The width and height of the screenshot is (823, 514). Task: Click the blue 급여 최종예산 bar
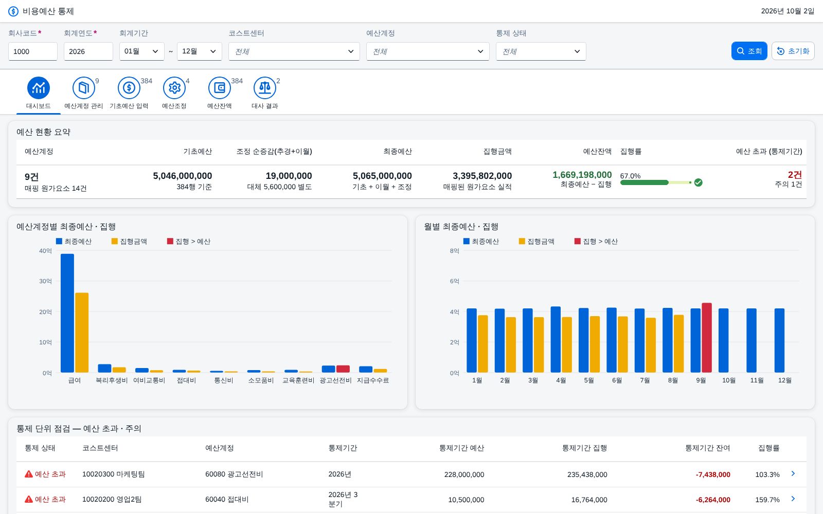coord(67,313)
